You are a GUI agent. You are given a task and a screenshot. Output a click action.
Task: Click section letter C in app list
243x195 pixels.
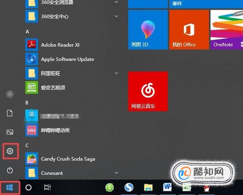27,145
